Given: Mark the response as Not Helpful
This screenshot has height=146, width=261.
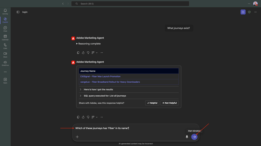Looking at the screenshot, I should tap(169, 103).
